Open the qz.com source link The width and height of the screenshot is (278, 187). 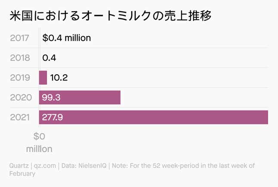pyautogui.click(x=45, y=166)
